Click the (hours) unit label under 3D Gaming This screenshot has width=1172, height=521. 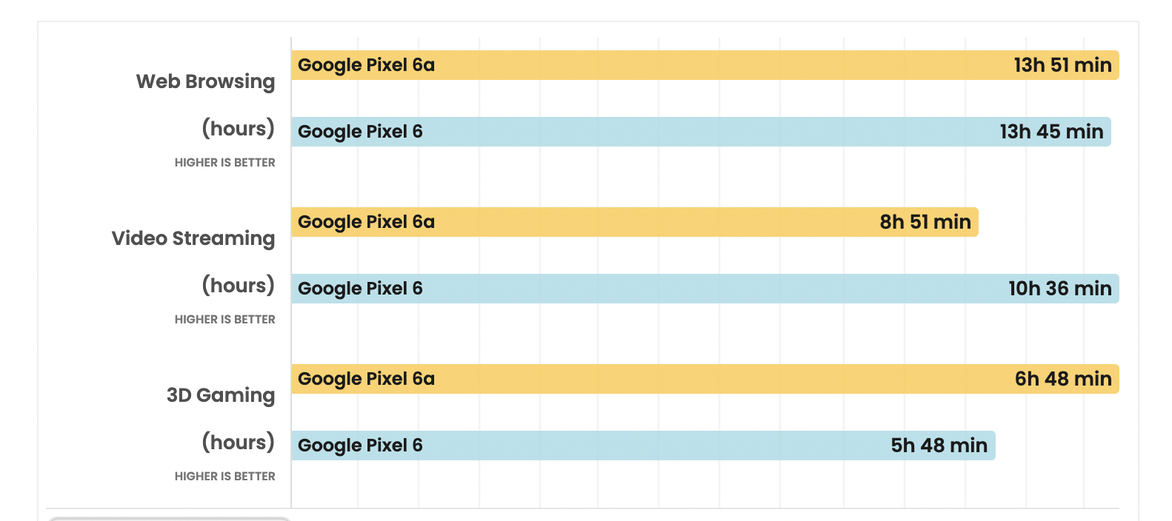pos(238,442)
